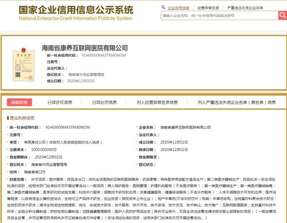This screenshot has width=287, height=223.
Task: Click the 注册资本 value 1000.000000万
Action: tap(44, 149)
